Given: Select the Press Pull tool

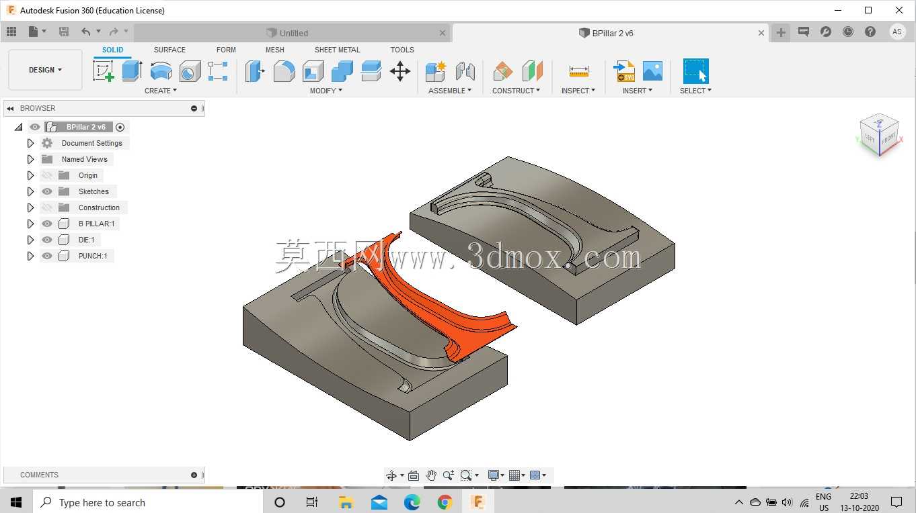Looking at the screenshot, I should click(255, 71).
